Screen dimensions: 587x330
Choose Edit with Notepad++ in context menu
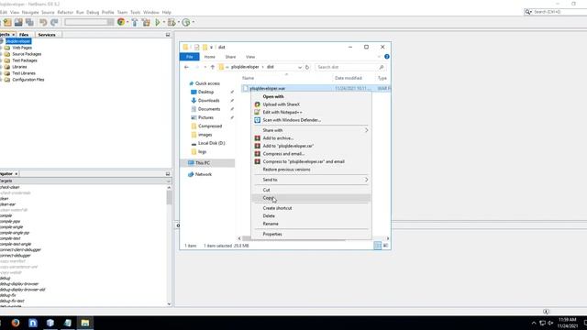[x=282, y=112]
